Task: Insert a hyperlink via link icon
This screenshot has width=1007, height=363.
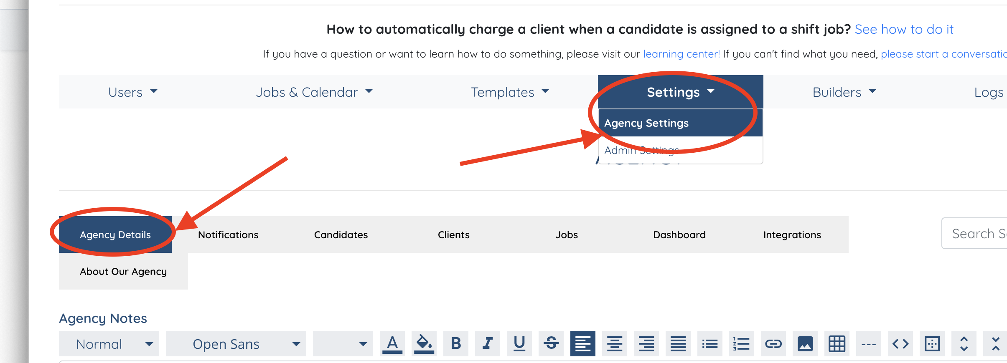Action: (x=773, y=344)
